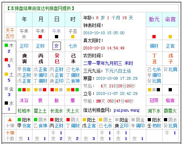This screenshot has width=182, height=144.
Task: Click the black square in 命宫 column
Action: 170,90
